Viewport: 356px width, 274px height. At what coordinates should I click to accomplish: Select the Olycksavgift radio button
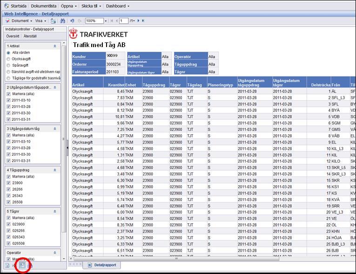8,59
